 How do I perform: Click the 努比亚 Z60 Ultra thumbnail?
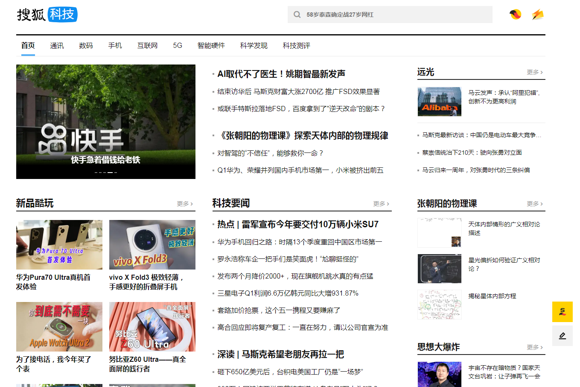pyautogui.click(x=152, y=327)
